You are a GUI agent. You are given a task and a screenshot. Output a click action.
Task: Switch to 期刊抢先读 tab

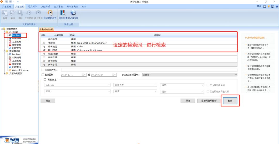point(72,6)
